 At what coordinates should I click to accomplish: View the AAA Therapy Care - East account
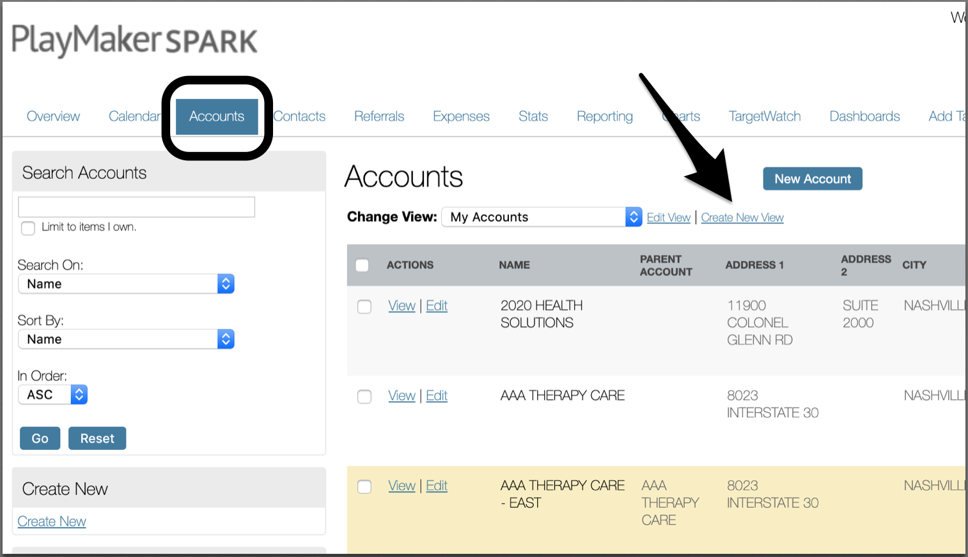click(402, 486)
